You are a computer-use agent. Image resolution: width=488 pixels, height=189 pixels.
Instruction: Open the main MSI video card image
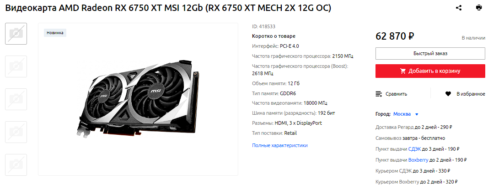click(138, 99)
